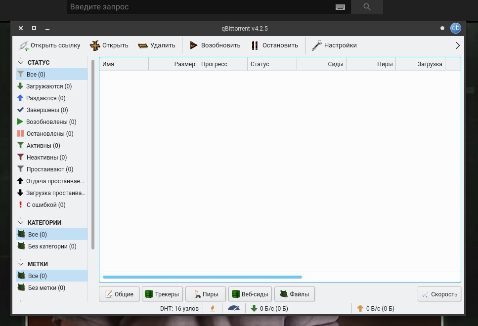This screenshot has width=478, height=326.
Task: Select the Загружаются (0) filter
Action: (x=51, y=86)
